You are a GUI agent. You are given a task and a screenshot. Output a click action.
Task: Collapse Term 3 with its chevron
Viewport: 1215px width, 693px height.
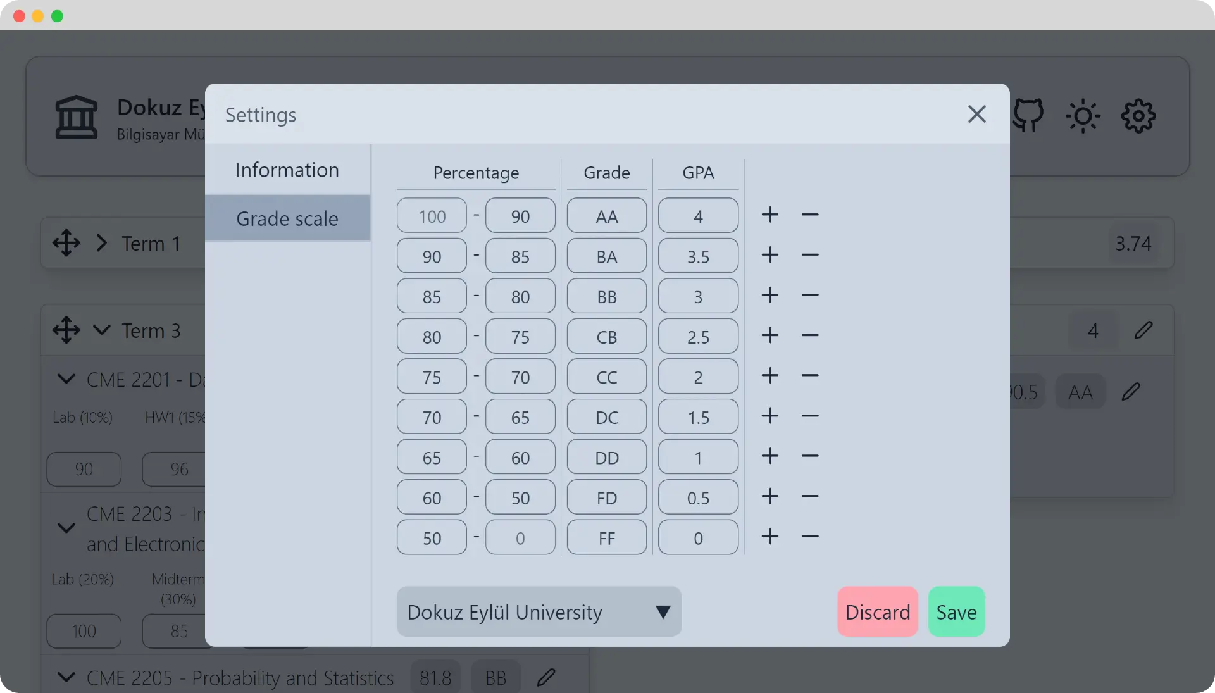101,330
